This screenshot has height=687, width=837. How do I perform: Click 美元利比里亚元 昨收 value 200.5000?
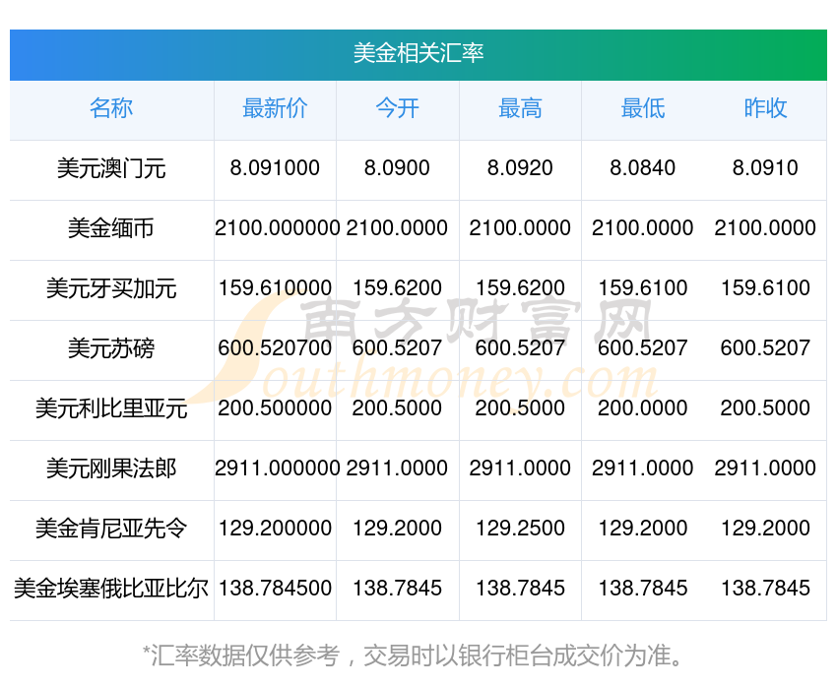pos(765,408)
